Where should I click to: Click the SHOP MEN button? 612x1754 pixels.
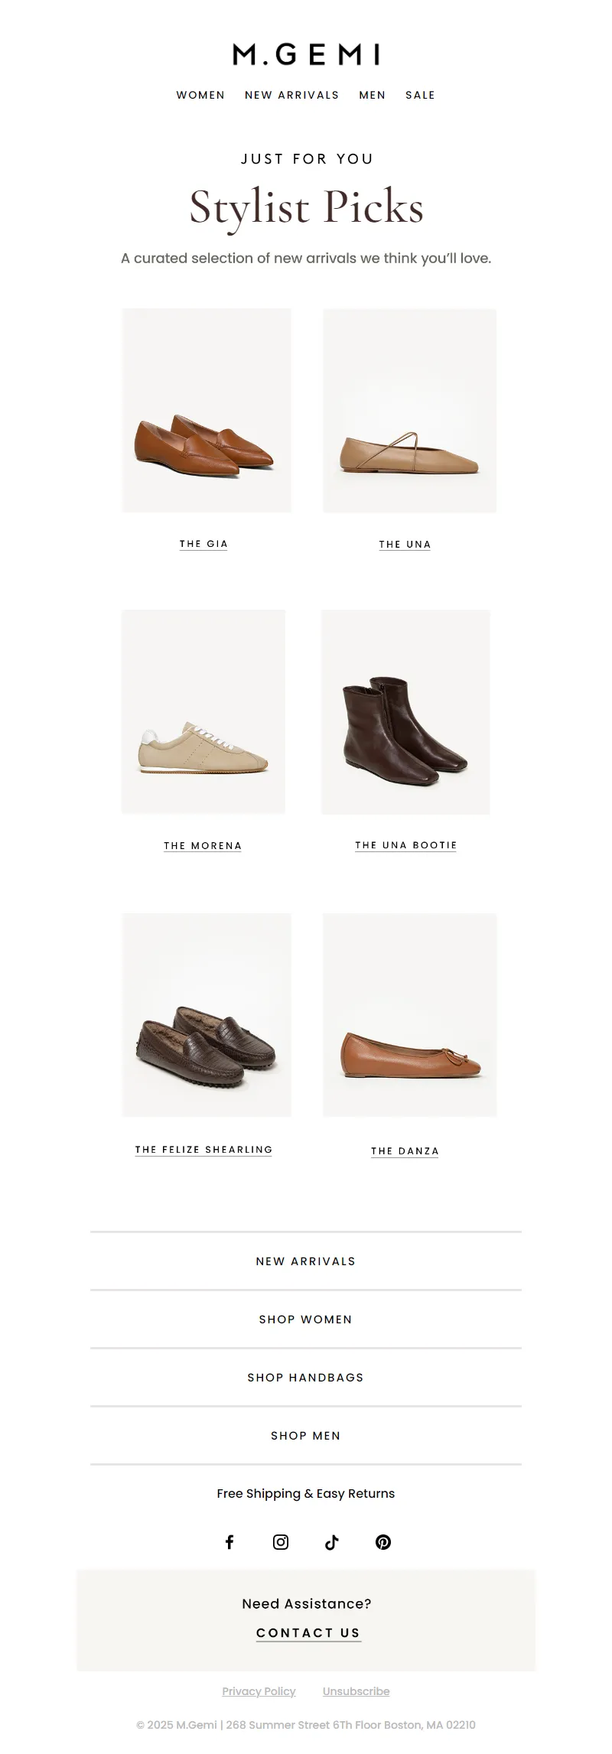tap(306, 1435)
